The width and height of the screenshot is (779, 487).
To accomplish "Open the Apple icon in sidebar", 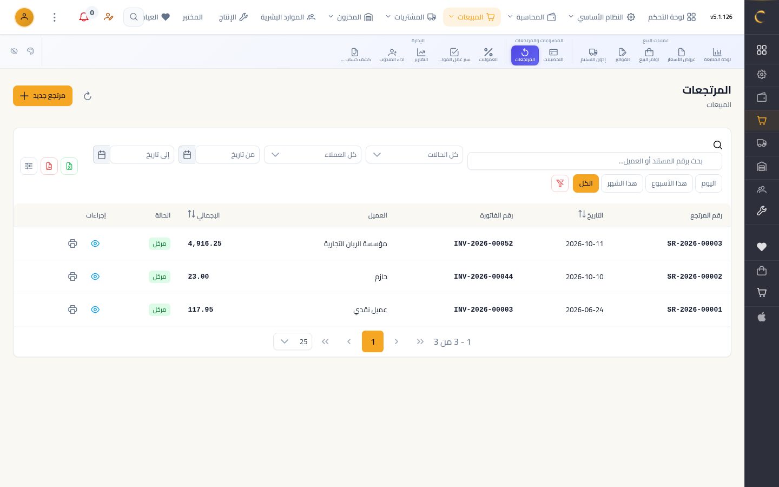I will pos(762,317).
